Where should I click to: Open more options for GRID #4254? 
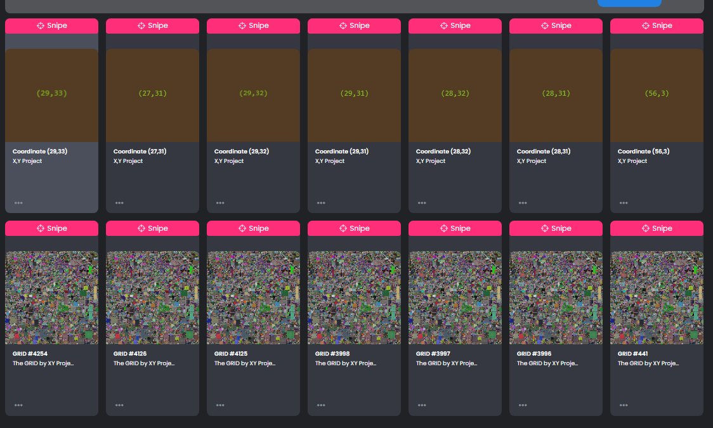point(18,405)
